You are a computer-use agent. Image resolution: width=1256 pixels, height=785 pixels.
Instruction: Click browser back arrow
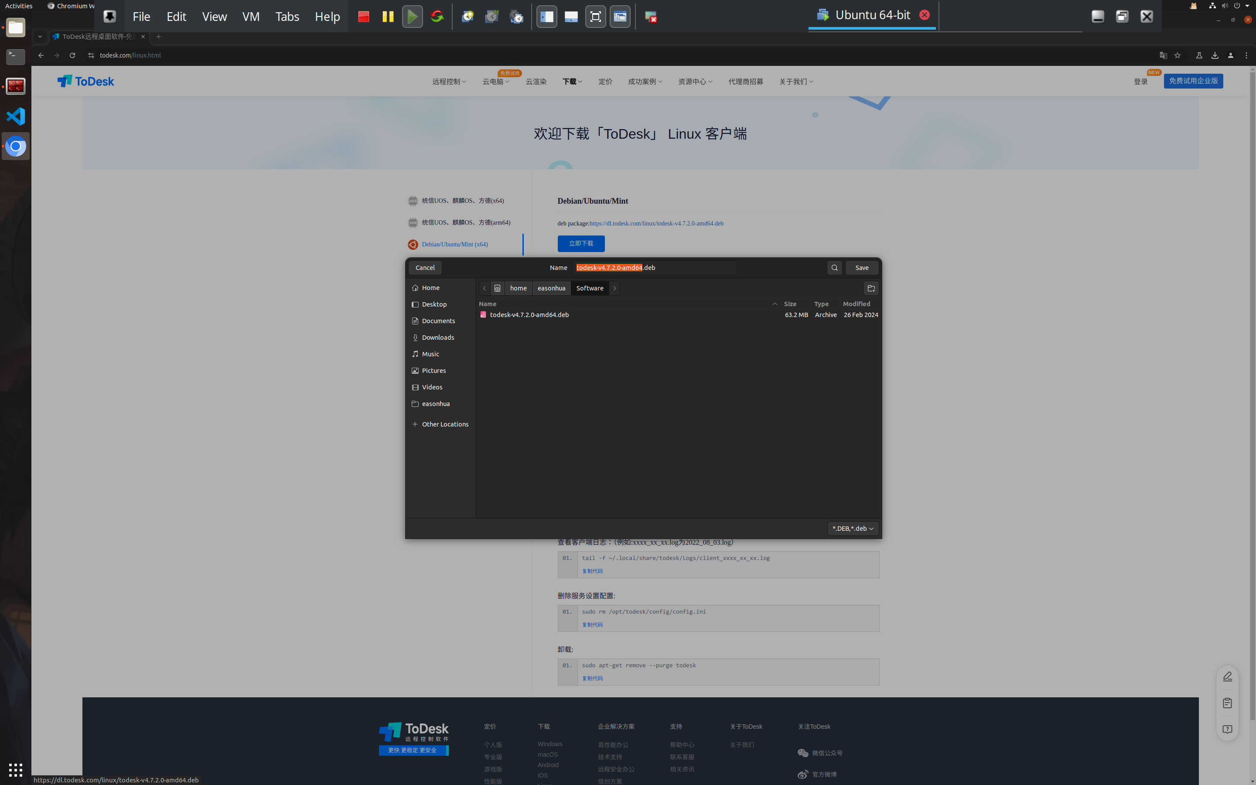[x=41, y=55]
